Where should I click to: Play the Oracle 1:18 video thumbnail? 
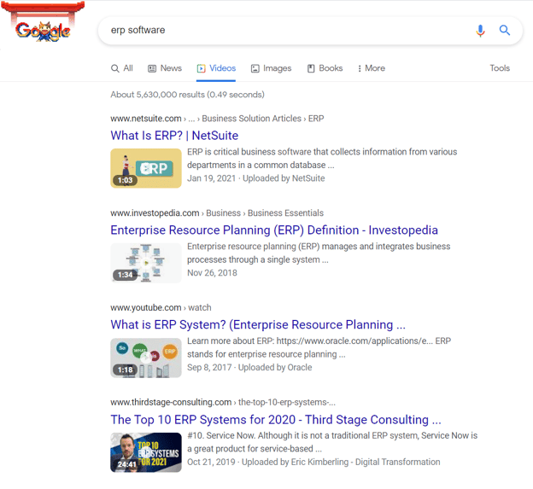(x=145, y=358)
